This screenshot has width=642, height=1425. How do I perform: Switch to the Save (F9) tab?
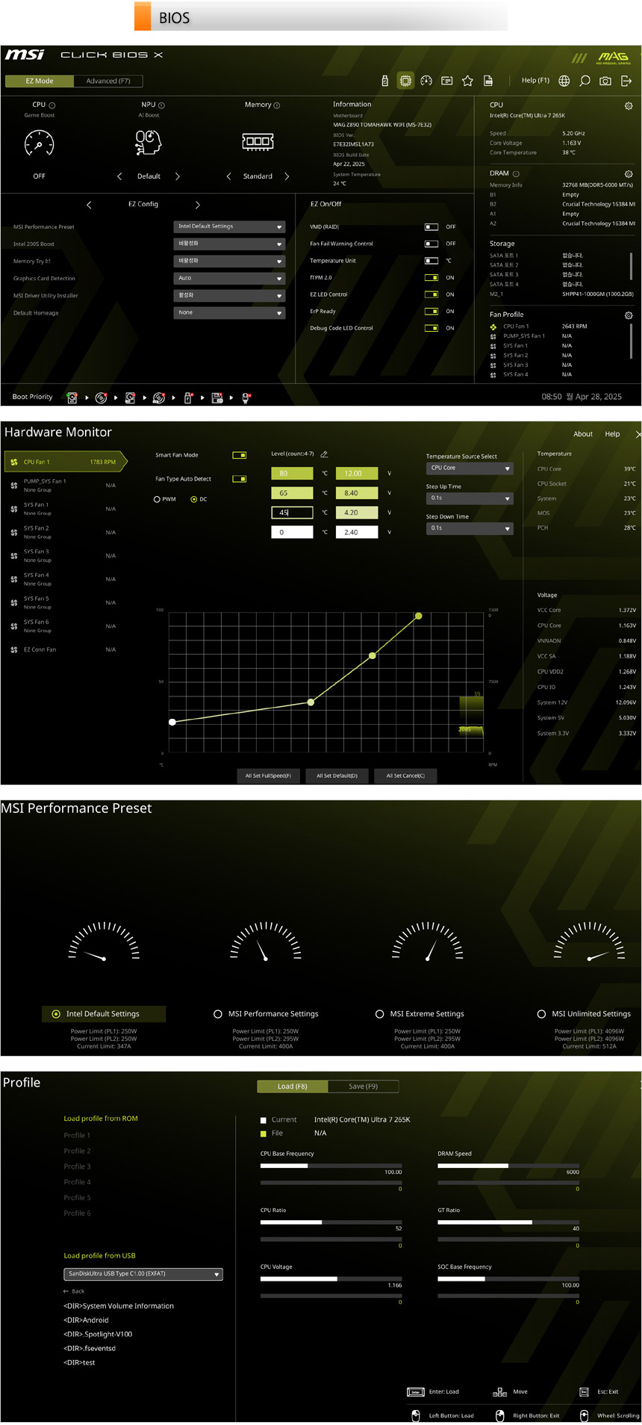tap(363, 1086)
